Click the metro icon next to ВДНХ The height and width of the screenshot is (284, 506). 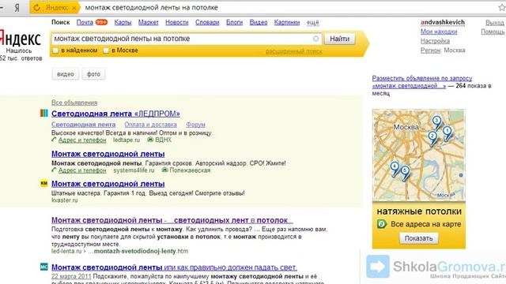coord(150,140)
